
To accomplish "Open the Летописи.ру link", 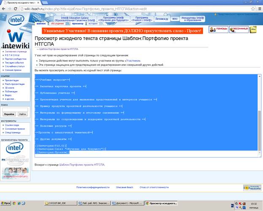I will pos(162,19).
